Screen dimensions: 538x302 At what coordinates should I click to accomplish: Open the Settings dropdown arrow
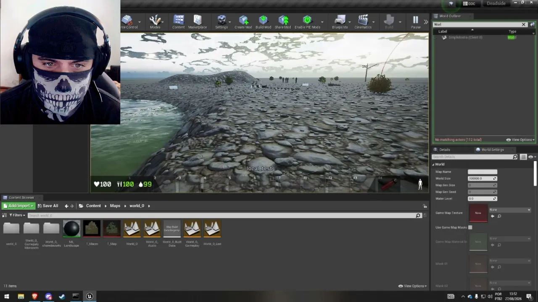[x=229, y=22]
